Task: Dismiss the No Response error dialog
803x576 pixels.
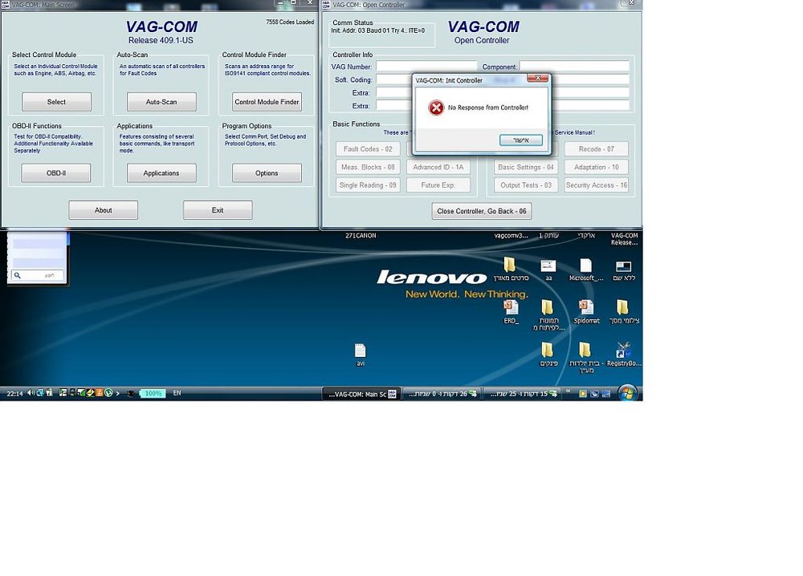Action: click(521, 140)
